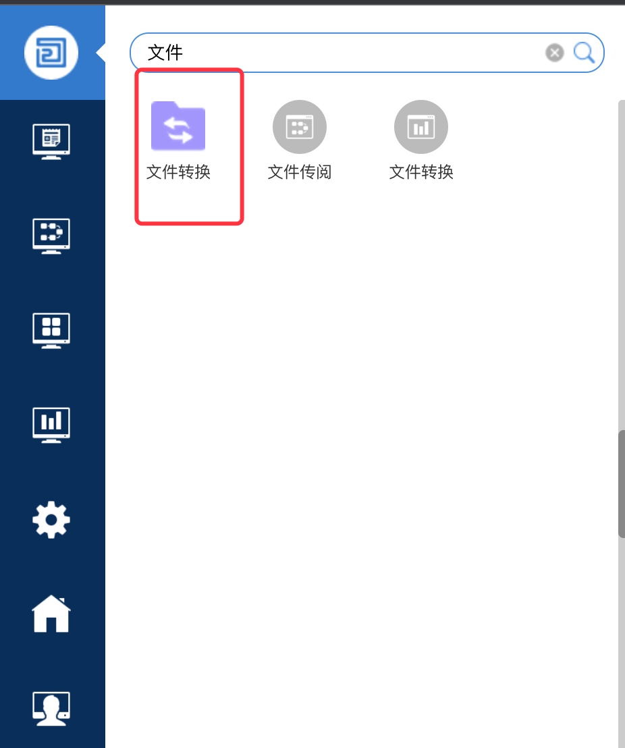Image resolution: width=625 pixels, height=748 pixels.
Task: Click scrollbar track below the thumb
Action: click(x=622, y=643)
